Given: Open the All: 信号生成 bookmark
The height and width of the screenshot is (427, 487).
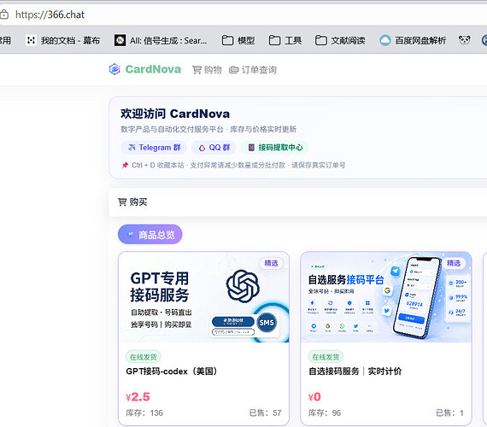Looking at the screenshot, I should [x=161, y=40].
